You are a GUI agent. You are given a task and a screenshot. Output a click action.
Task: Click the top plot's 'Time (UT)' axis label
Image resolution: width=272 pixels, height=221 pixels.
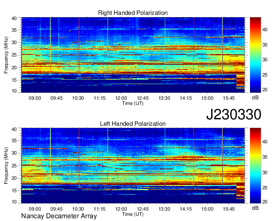pos(133,103)
